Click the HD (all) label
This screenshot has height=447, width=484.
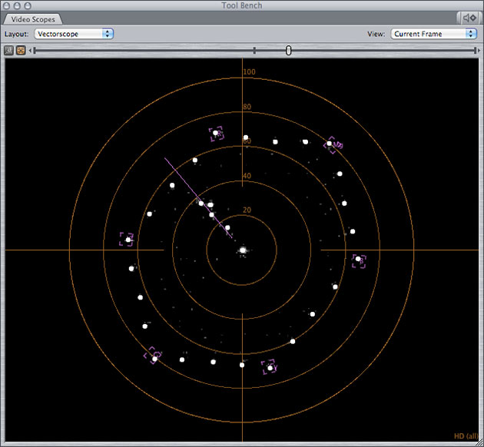[x=466, y=436]
